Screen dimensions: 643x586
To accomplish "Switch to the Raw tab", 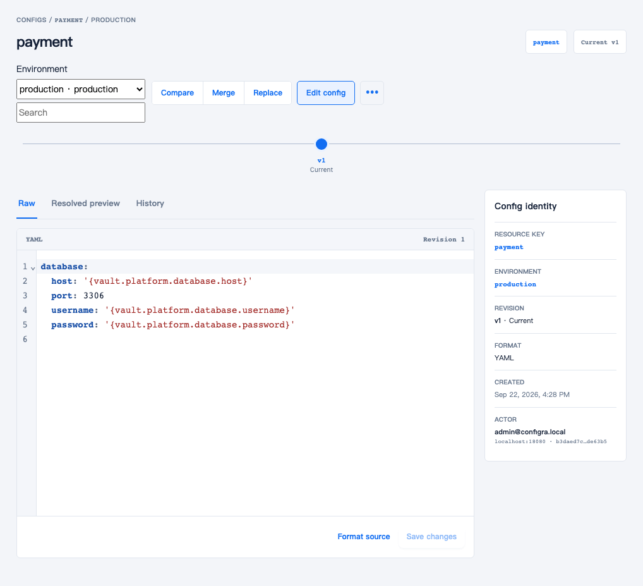I will tap(27, 204).
